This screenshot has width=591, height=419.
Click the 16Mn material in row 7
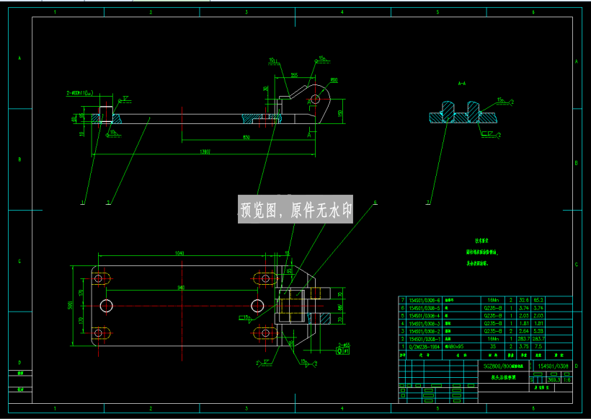pyautogui.click(x=493, y=300)
